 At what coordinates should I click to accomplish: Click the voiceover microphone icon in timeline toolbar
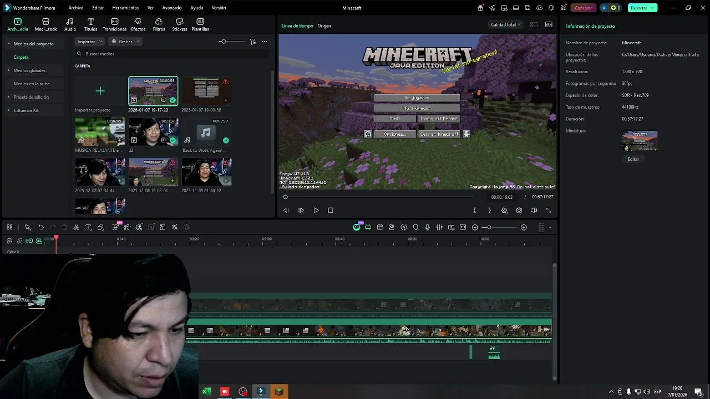point(428,227)
